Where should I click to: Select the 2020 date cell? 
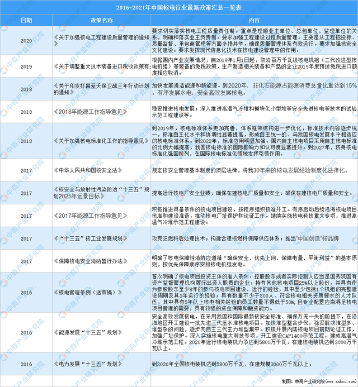[26, 41]
